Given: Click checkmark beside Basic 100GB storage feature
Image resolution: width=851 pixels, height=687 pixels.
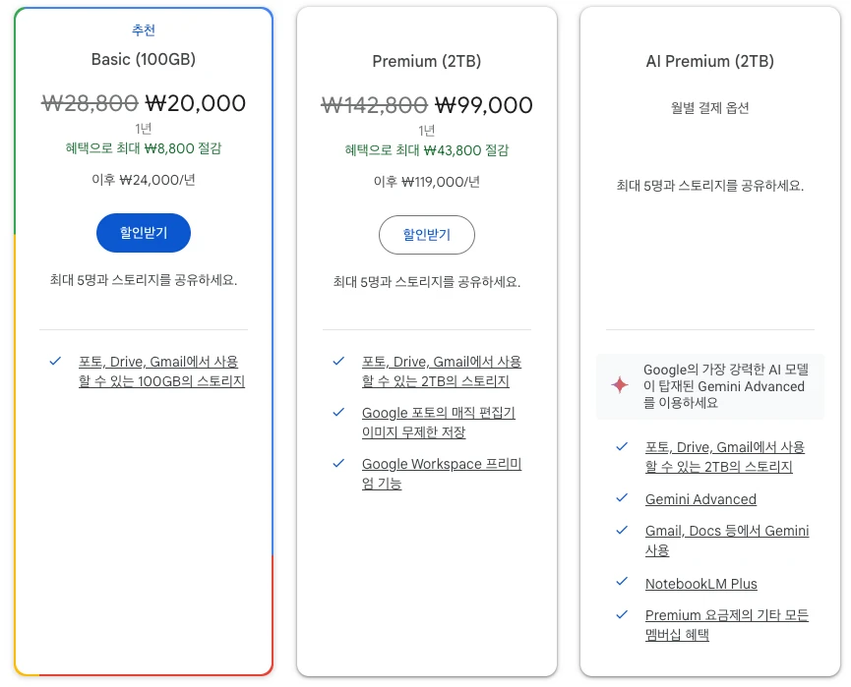Looking at the screenshot, I should (55, 361).
